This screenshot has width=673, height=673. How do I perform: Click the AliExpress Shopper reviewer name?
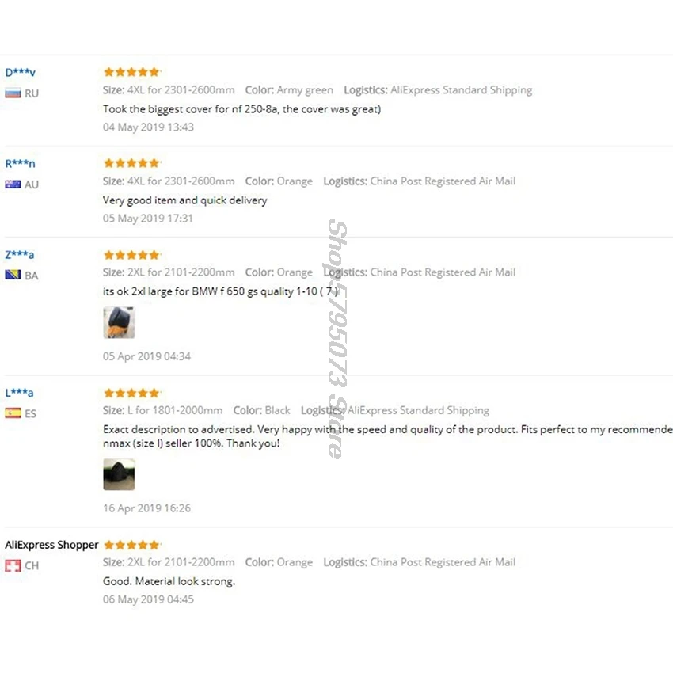coord(51,545)
